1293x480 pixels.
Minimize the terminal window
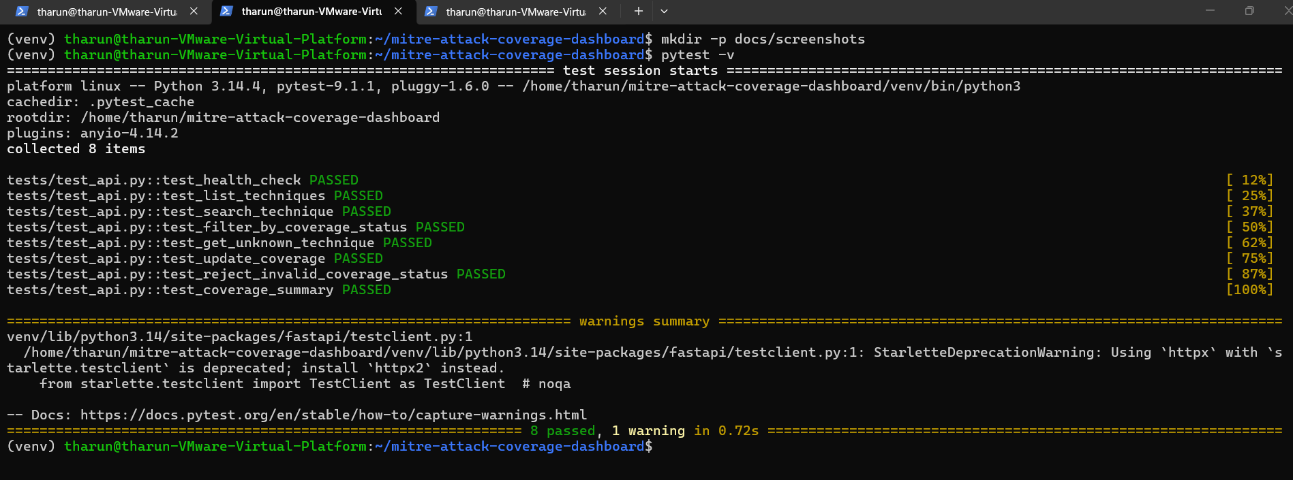[1210, 11]
